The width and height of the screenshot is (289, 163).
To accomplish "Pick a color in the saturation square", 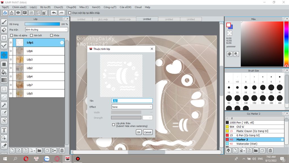I will click(262, 44).
